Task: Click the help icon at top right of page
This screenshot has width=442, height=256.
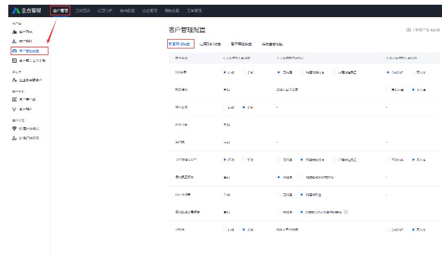Action: tap(408, 30)
